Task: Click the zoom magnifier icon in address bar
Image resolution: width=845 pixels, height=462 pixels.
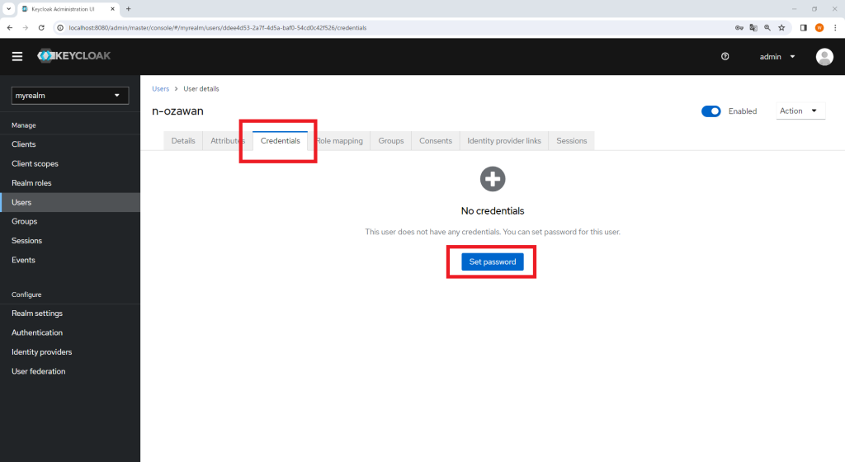Action: 767,27
